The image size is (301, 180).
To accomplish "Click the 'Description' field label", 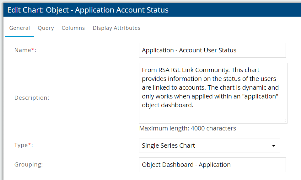I will tap(32, 98).
